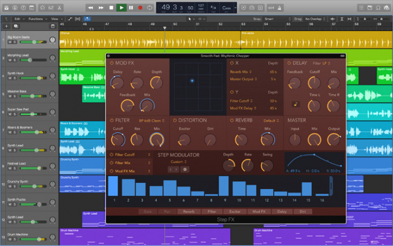393x246 pixels.
Task: Toggle the metronome icon
Action: tap(279, 8)
